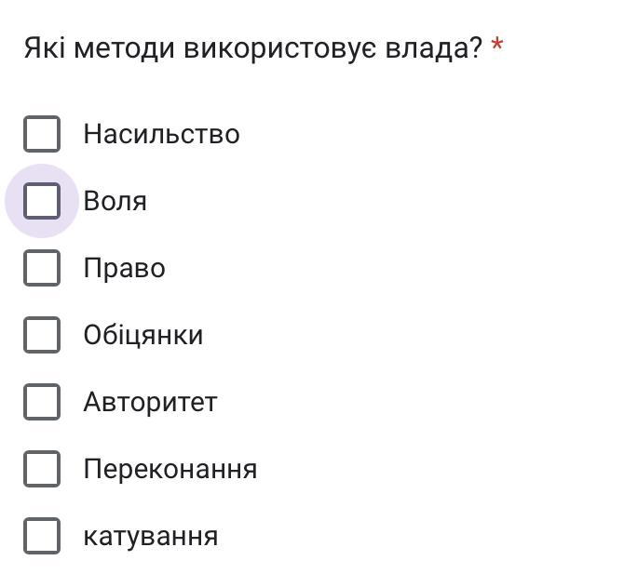Viewport: 624px width, 574px height.
Task: Click the Воля option label text
Action: point(115,201)
